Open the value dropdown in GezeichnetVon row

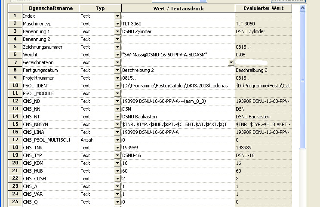231,62
